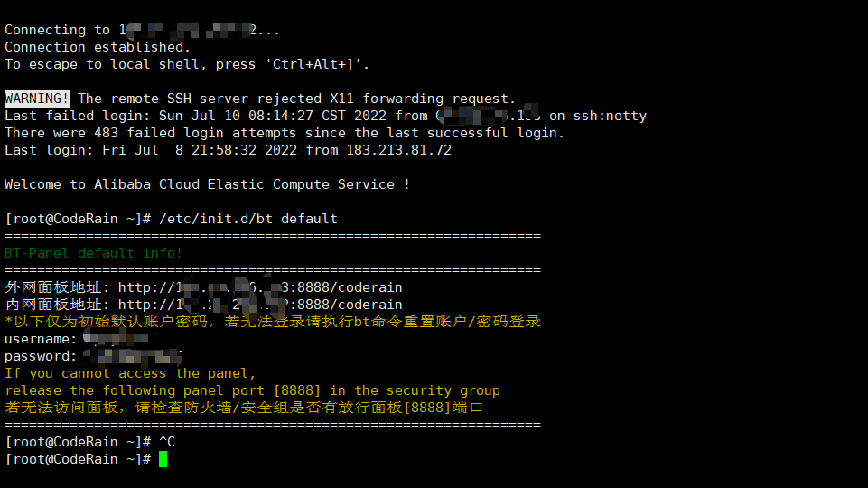Viewport: 868px width, 488px height.
Task: Click the "username:" label
Action: point(41,339)
